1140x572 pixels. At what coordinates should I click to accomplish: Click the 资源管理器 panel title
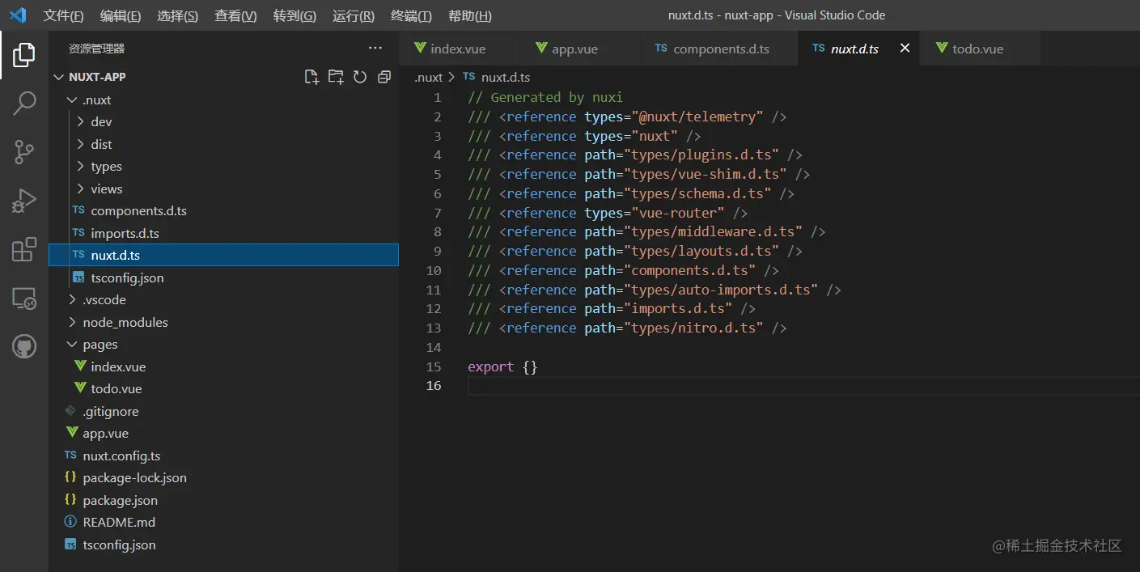coord(96,49)
